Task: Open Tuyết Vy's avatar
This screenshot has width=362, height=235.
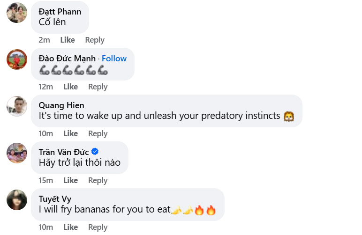Action: tap(16, 200)
